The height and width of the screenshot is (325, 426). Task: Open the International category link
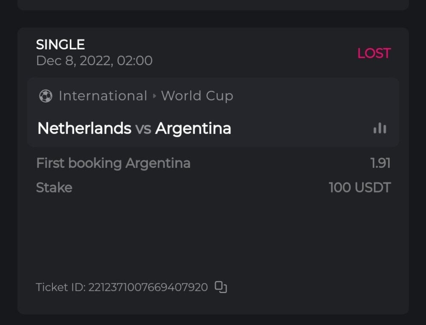tap(103, 96)
